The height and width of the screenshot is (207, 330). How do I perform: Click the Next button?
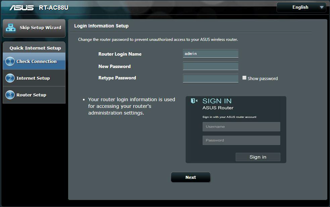click(191, 178)
